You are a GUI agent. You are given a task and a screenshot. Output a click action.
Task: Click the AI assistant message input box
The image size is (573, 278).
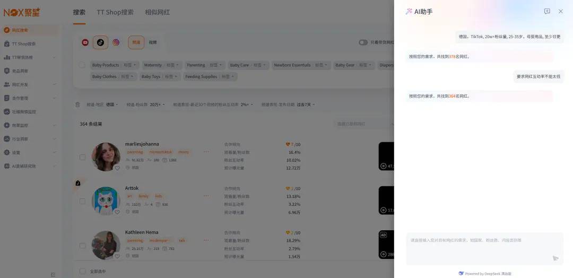477,245
